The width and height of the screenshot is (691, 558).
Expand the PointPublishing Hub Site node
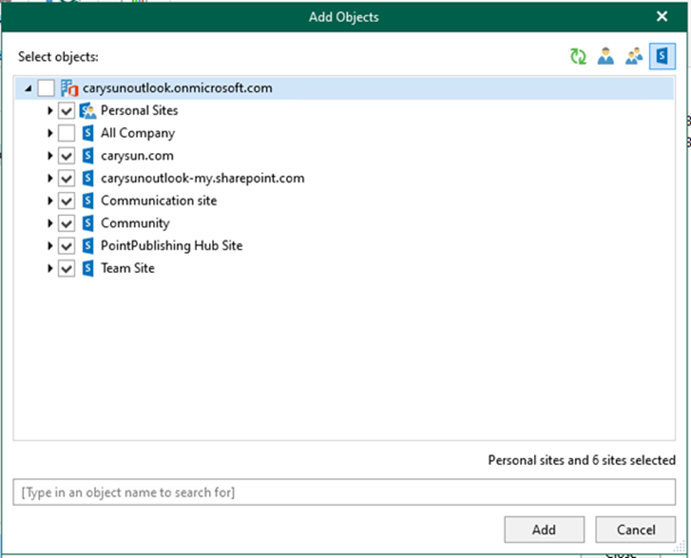pos(49,246)
